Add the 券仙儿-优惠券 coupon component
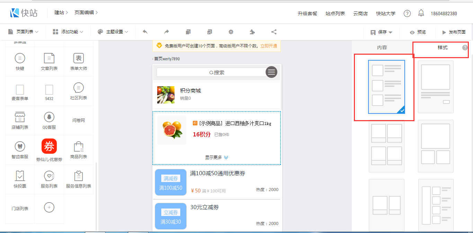Image resolution: width=473 pixels, height=233 pixels. pos(49,150)
